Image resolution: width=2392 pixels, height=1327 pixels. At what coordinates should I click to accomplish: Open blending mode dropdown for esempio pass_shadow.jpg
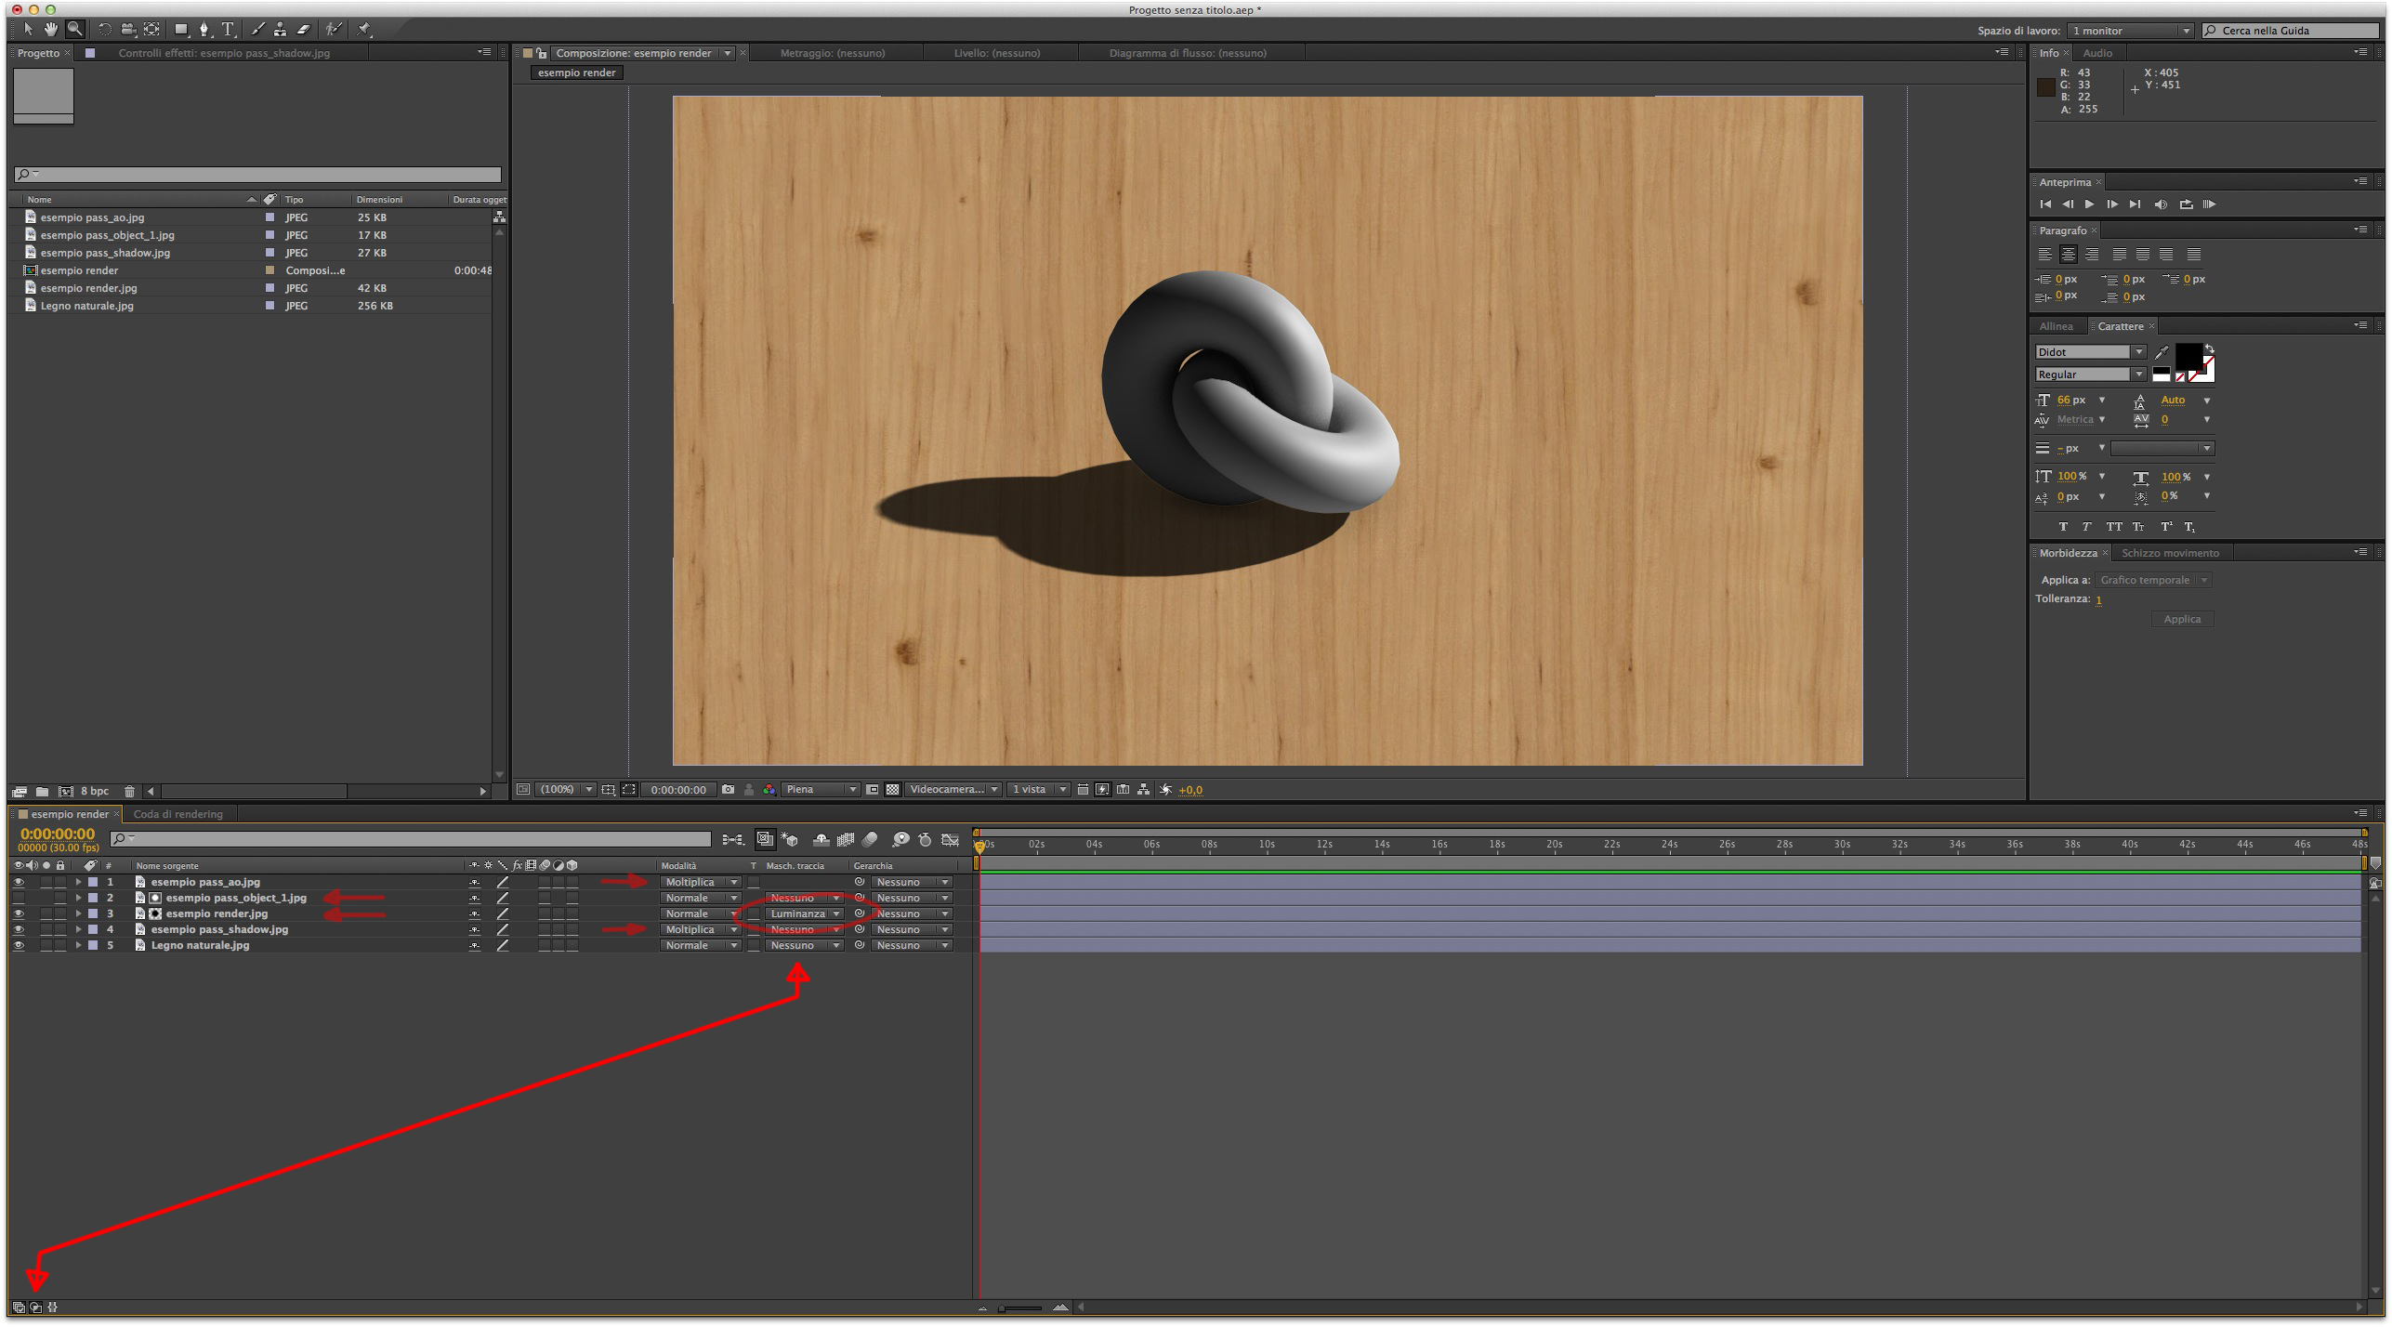[701, 930]
